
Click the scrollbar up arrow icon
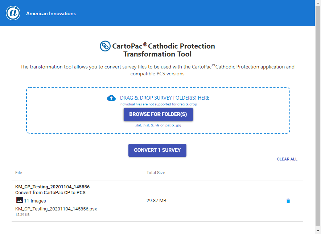318,3
